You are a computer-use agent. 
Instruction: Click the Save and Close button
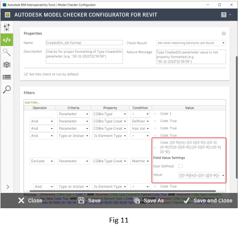(208, 200)
